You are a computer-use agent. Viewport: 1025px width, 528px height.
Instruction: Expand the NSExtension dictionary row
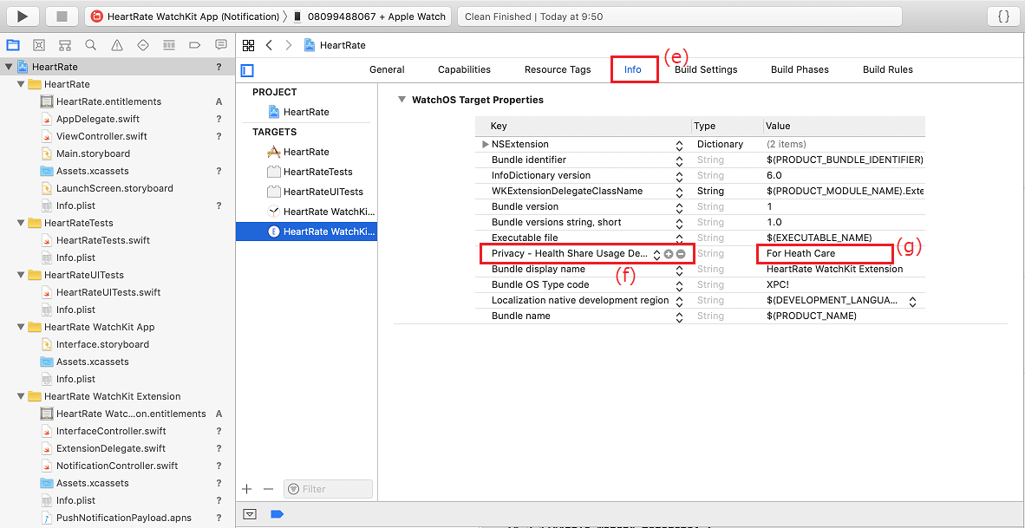click(x=486, y=144)
